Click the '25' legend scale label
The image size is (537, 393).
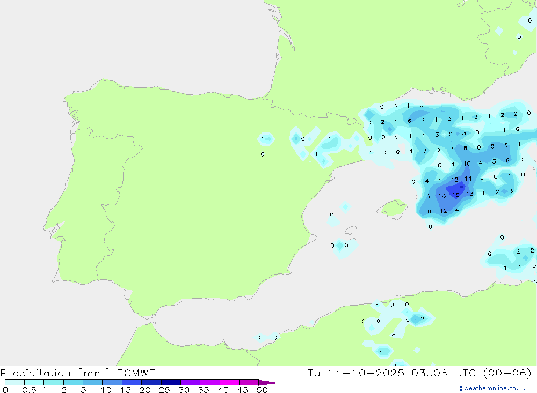tap(164, 390)
